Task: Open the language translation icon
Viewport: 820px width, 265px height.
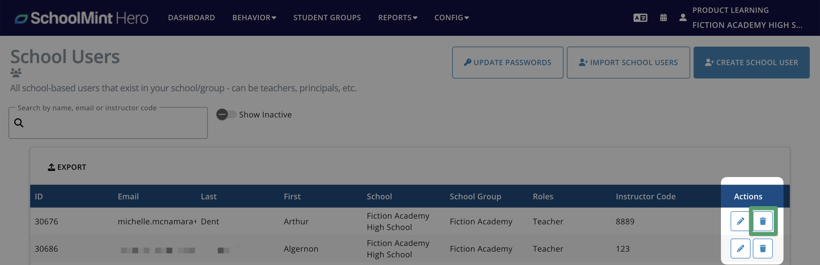Action: coord(640,18)
